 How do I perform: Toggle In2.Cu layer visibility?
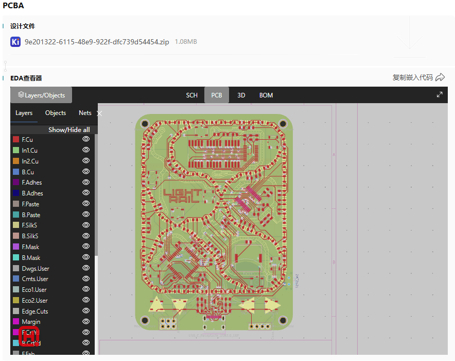pyautogui.click(x=86, y=160)
